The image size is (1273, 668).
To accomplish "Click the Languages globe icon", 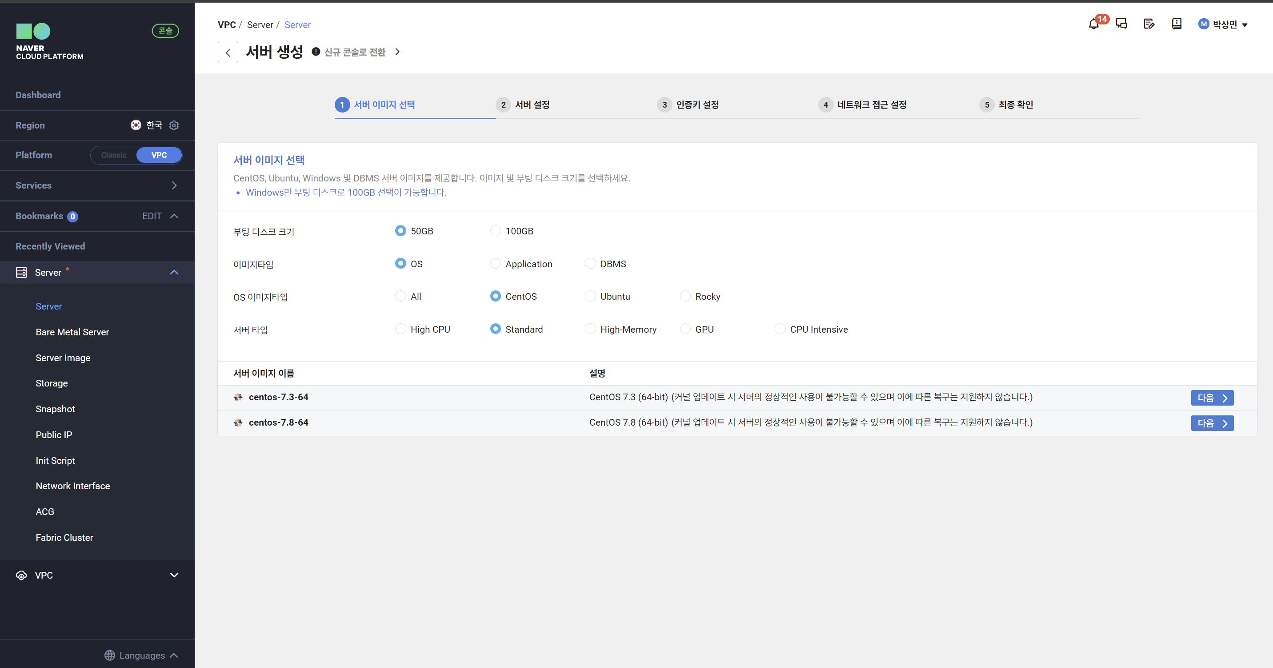I will coord(110,655).
